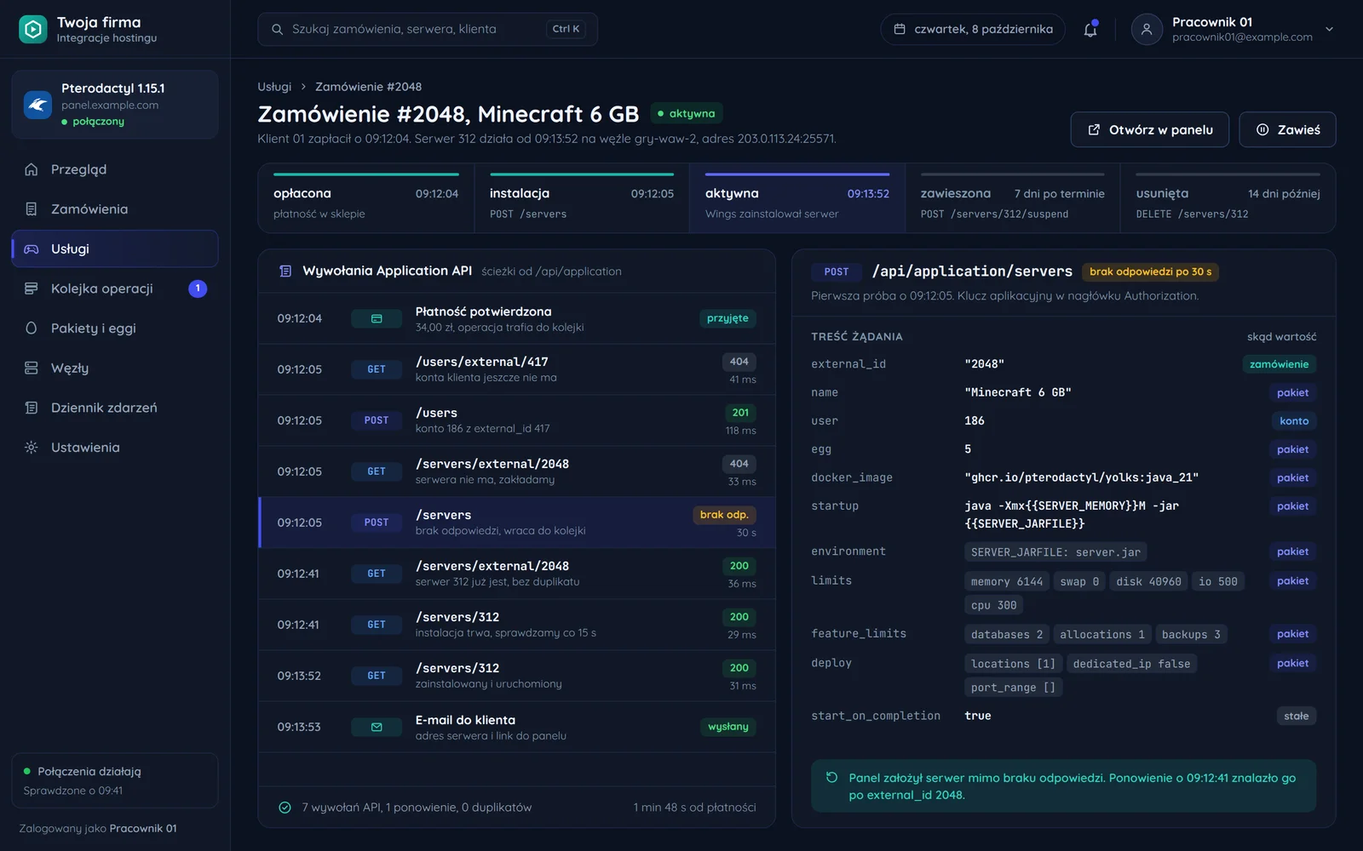1363x851 pixels.
Task: Select the aktywna status step
Action: point(797,198)
